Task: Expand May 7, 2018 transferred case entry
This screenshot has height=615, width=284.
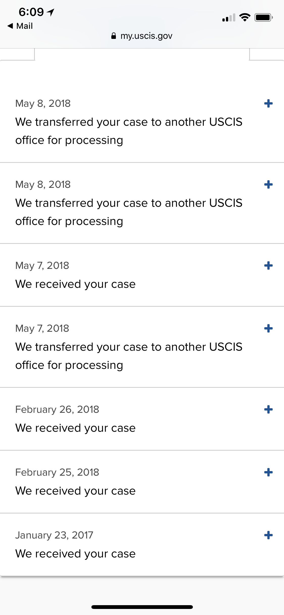Action: click(x=268, y=328)
